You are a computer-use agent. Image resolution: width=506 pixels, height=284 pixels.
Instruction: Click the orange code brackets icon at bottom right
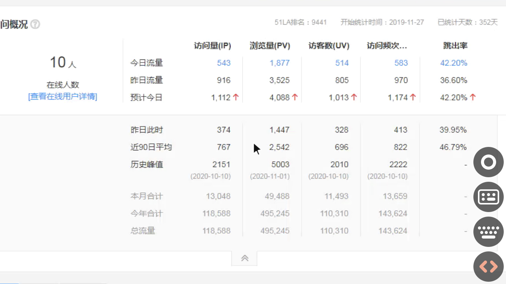tap(488, 266)
